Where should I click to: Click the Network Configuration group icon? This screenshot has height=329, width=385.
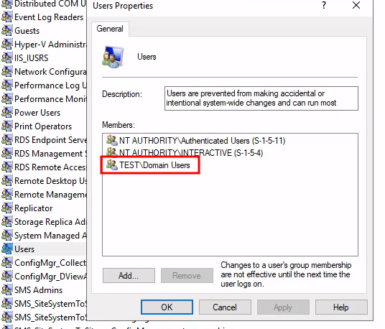(x=6, y=71)
